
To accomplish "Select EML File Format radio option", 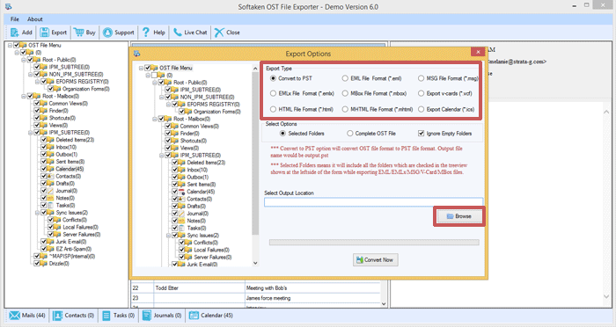I will point(345,78).
